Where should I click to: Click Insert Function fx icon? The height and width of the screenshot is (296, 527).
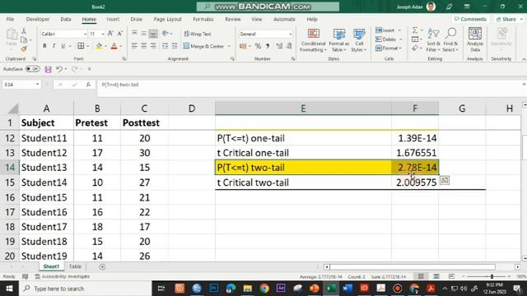click(88, 85)
